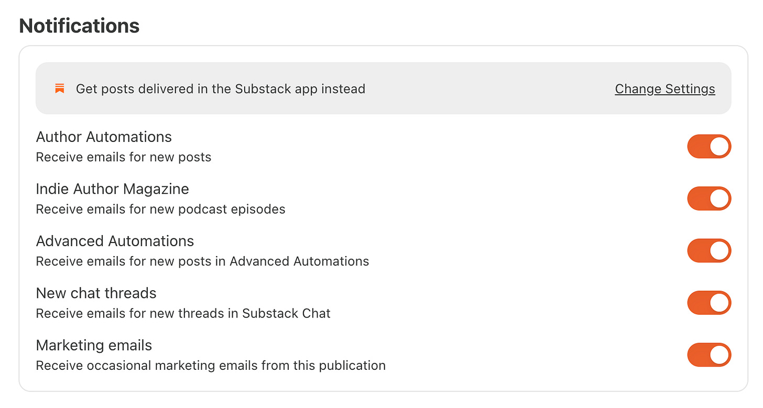Click the Indie Author Magazine label
The width and height of the screenshot is (763, 408).
coord(112,189)
